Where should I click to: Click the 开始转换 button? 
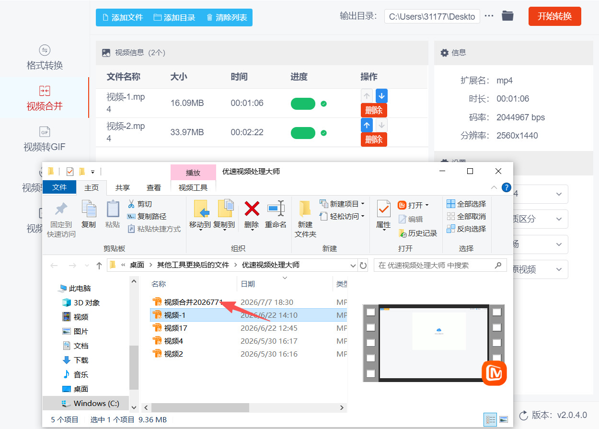[554, 16]
